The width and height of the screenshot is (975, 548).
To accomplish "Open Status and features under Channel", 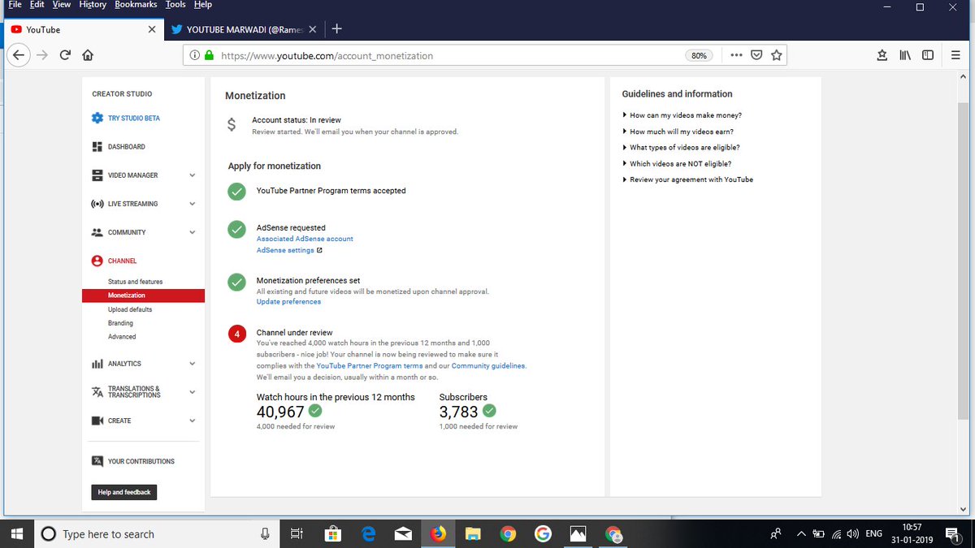I will [135, 282].
